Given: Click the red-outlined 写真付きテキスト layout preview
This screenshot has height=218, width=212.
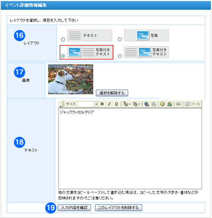Looking at the screenshot, I should point(90,52).
